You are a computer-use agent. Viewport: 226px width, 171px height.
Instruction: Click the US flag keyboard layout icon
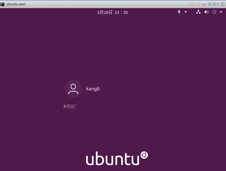point(204,4)
